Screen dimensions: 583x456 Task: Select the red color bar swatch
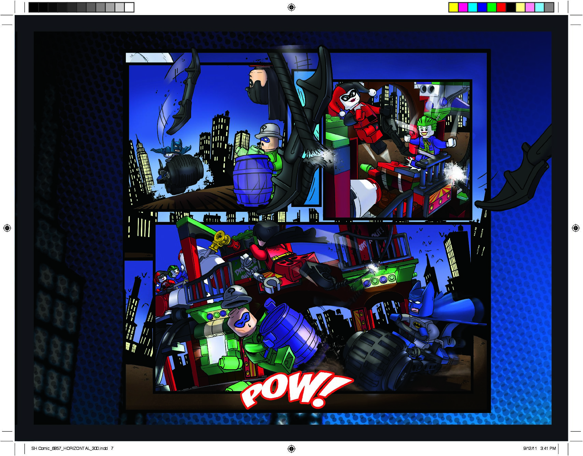[x=501, y=8]
